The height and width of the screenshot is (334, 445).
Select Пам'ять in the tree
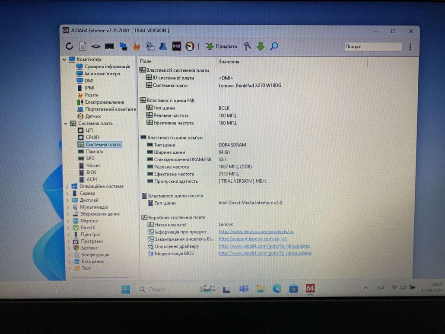91,152
